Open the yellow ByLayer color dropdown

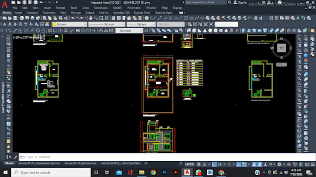click(69, 24)
